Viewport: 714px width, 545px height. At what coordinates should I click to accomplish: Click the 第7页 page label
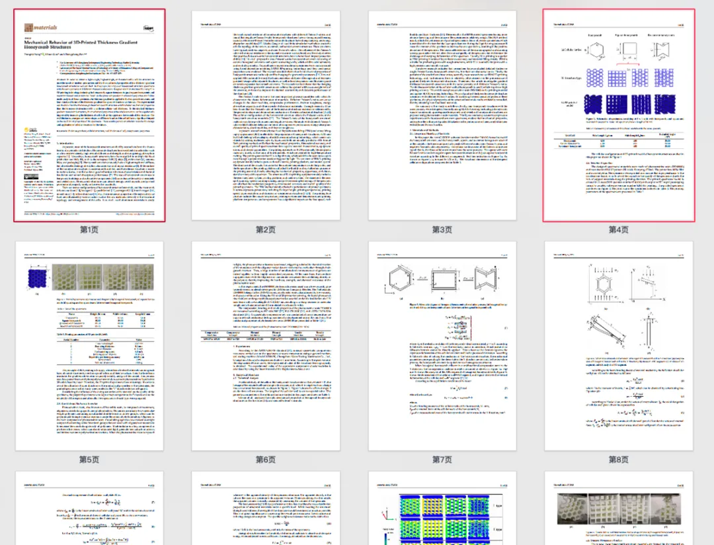(442, 460)
